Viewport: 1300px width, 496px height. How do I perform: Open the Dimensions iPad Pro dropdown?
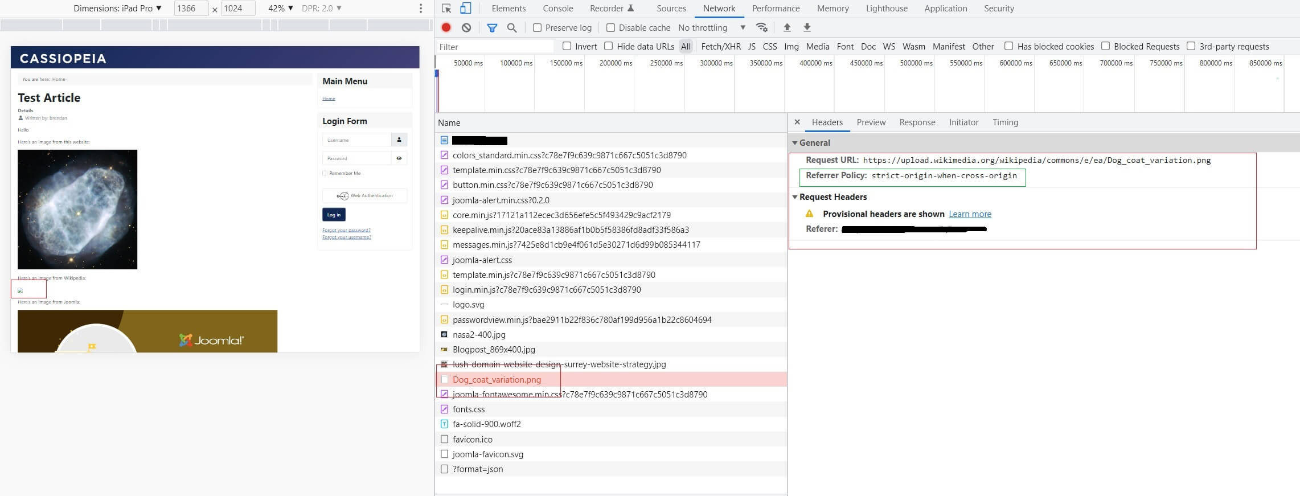[118, 9]
